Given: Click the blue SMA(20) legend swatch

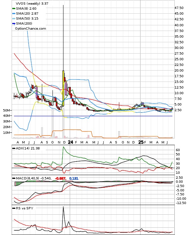Looking at the screenshot, I should click(14, 14).
